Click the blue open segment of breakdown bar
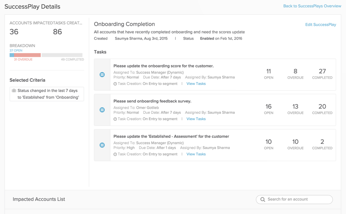 (x=12, y=55)
